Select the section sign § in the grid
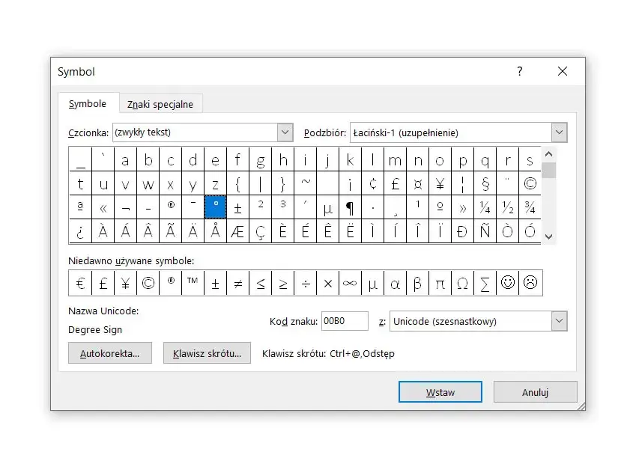The width and height of the screenshot is (630, 461). coord(485,183)
